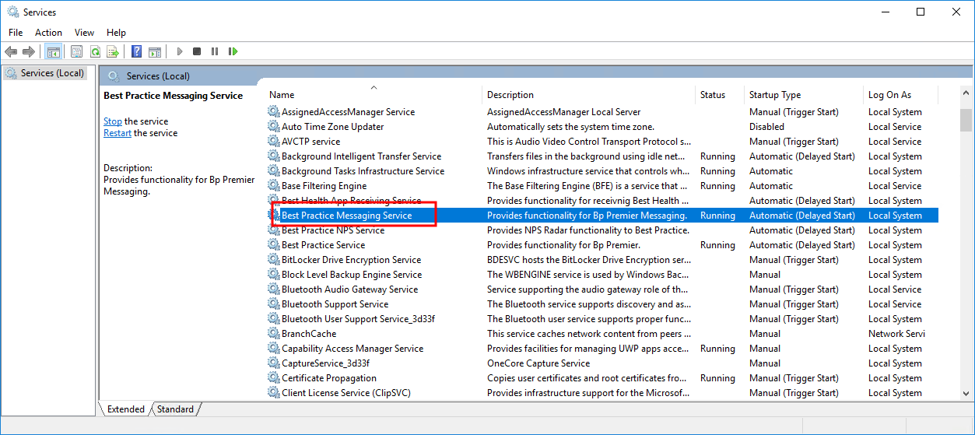Click gear icon of BranchCache row
The image size is (975, 435).
(274, 334)
